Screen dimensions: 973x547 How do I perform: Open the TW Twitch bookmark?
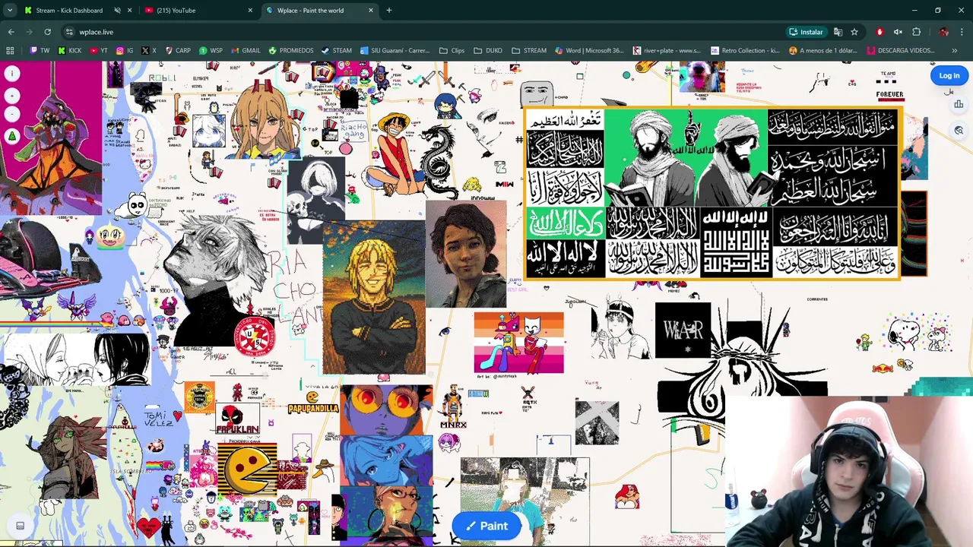click(40, 51)
